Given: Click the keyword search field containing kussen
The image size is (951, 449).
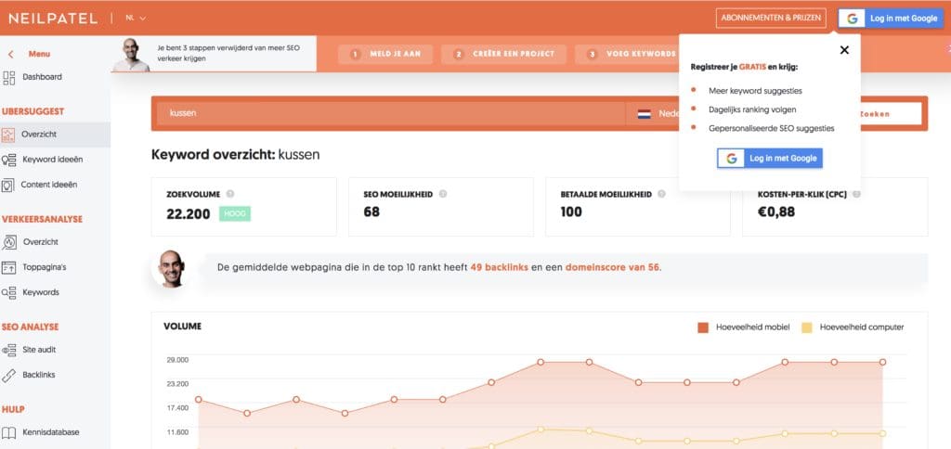Looking at the screenshot, I should coord(391,114).
